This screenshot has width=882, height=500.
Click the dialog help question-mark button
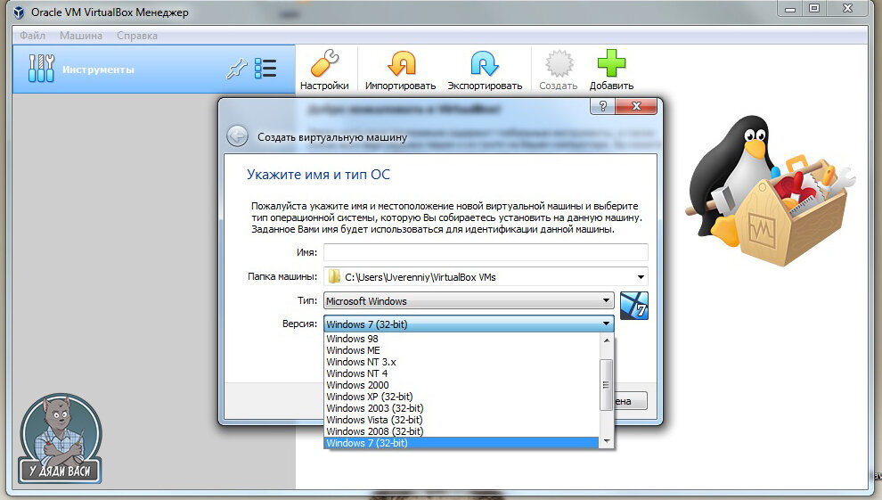602,106
